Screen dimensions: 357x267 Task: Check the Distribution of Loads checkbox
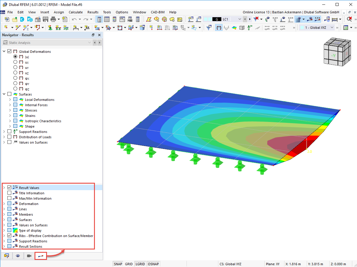coord(10,137)
